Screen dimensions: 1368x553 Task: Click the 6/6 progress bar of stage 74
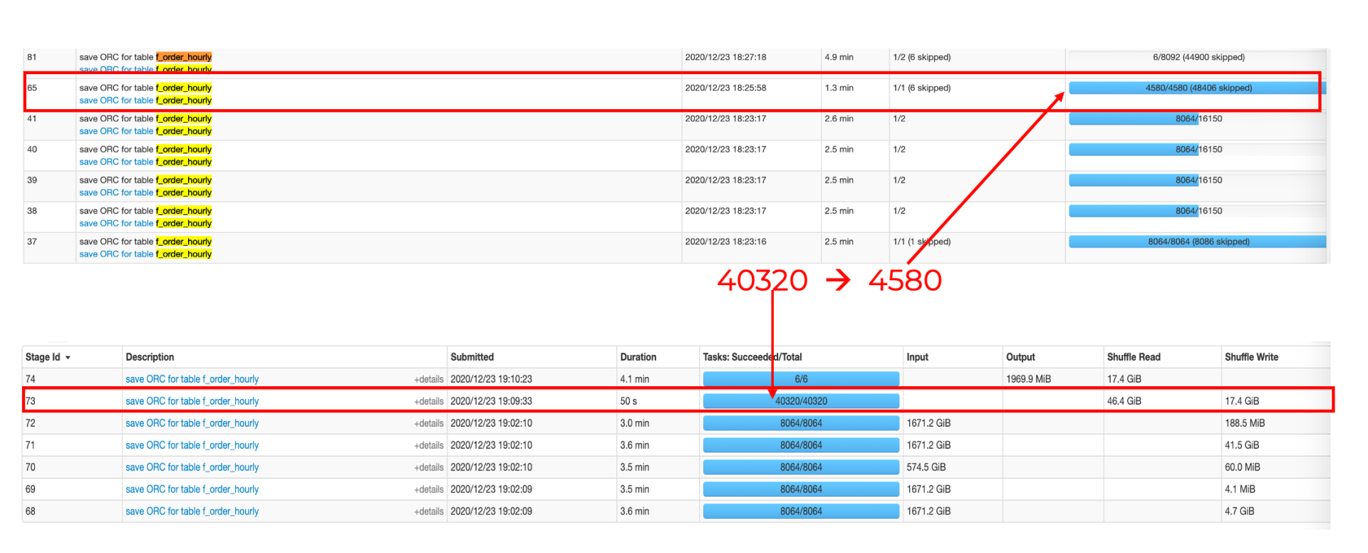point(801,380)
